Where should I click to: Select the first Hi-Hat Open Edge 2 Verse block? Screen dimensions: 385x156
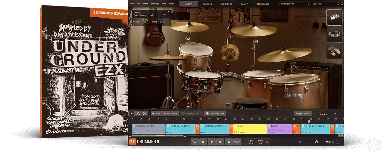click(x=180, y=129)
